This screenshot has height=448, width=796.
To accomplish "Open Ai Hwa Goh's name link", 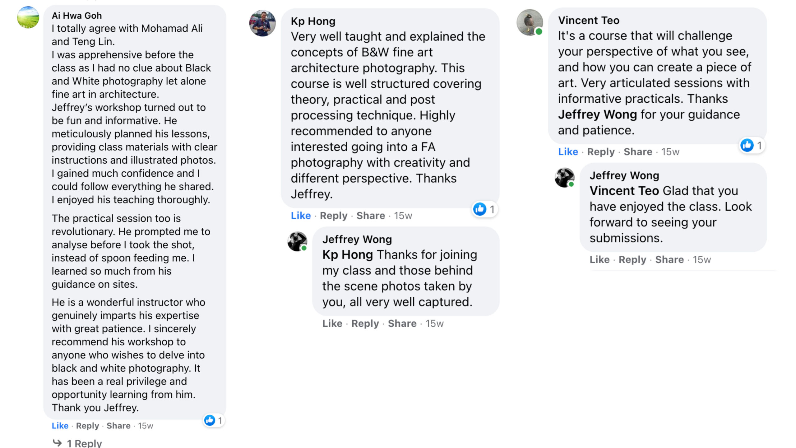I will point(76,16).
